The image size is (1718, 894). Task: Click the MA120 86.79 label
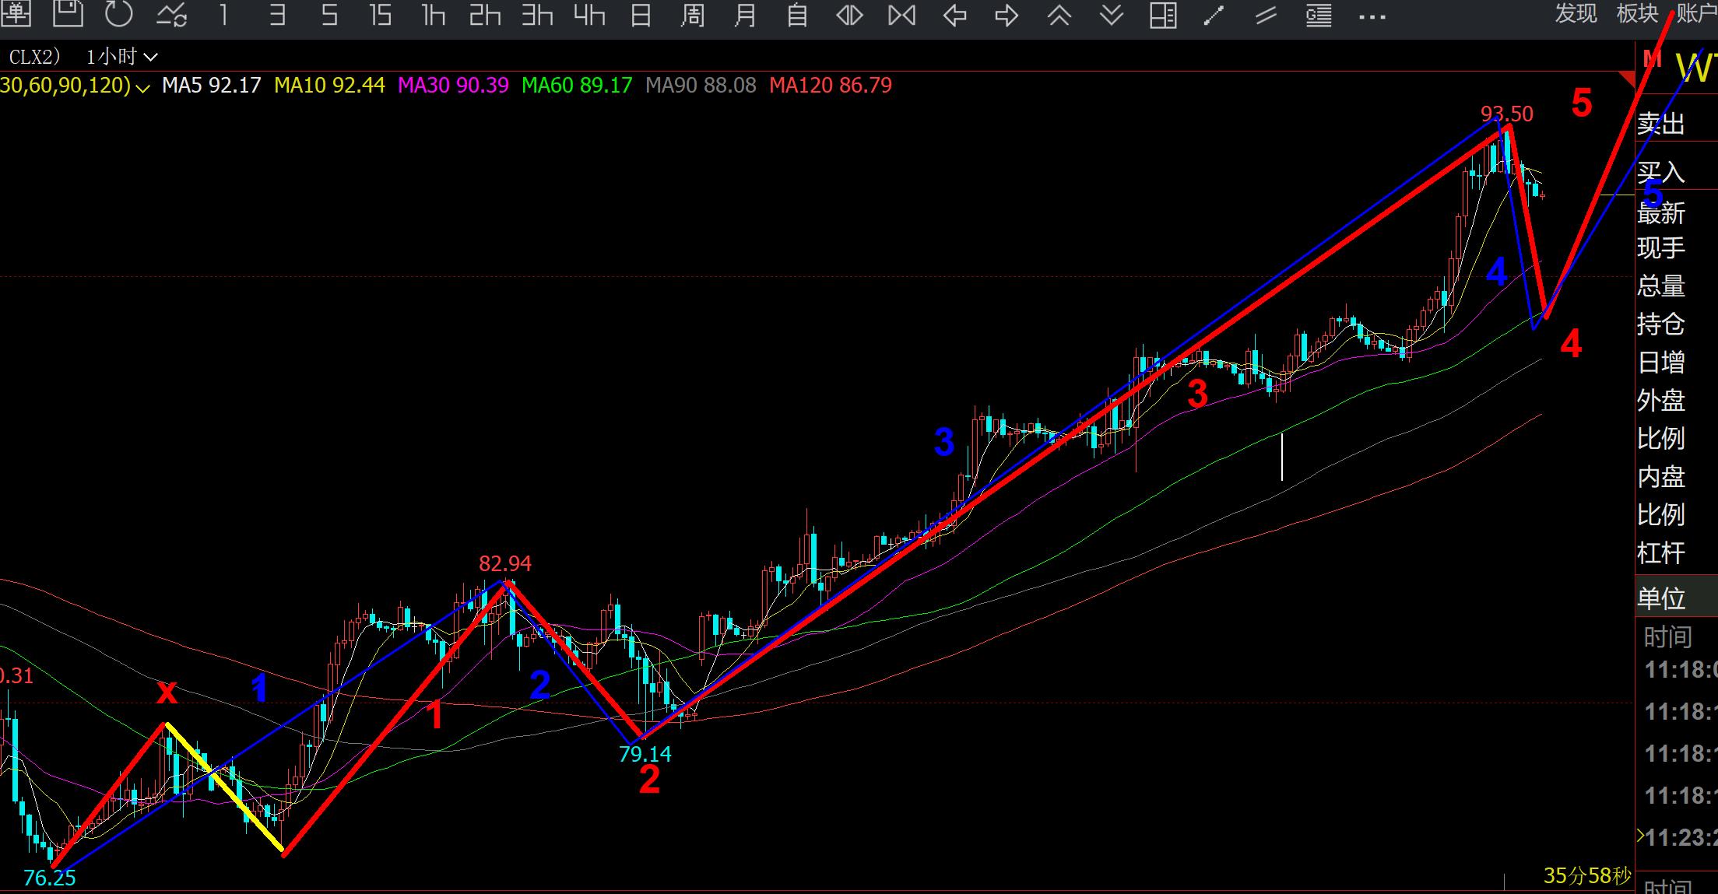point(831,85)
